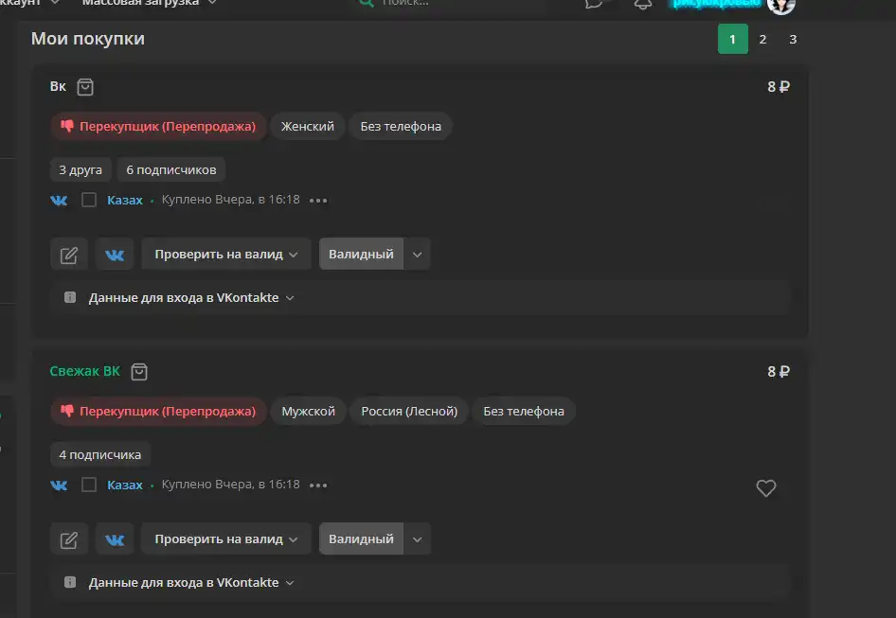Click the 8 ₽ price in Свежак ВК card
The height and width of the screenshot is (618, 896).
click(x=779, y=372)
